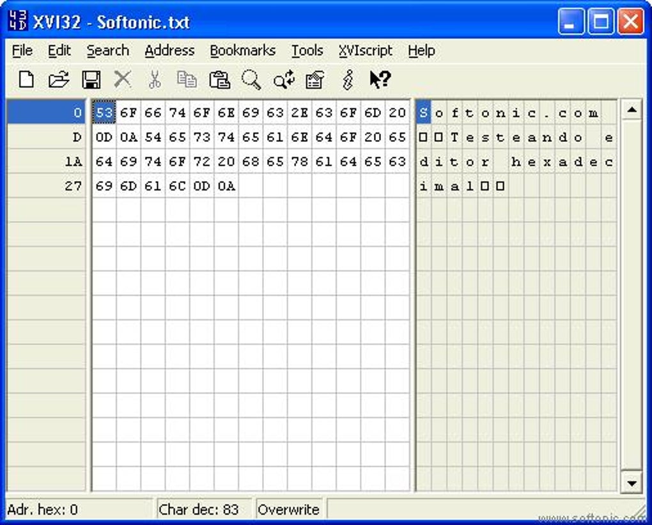
Task: Open the XVIscript menu
Action: click(x=366, y=51)
